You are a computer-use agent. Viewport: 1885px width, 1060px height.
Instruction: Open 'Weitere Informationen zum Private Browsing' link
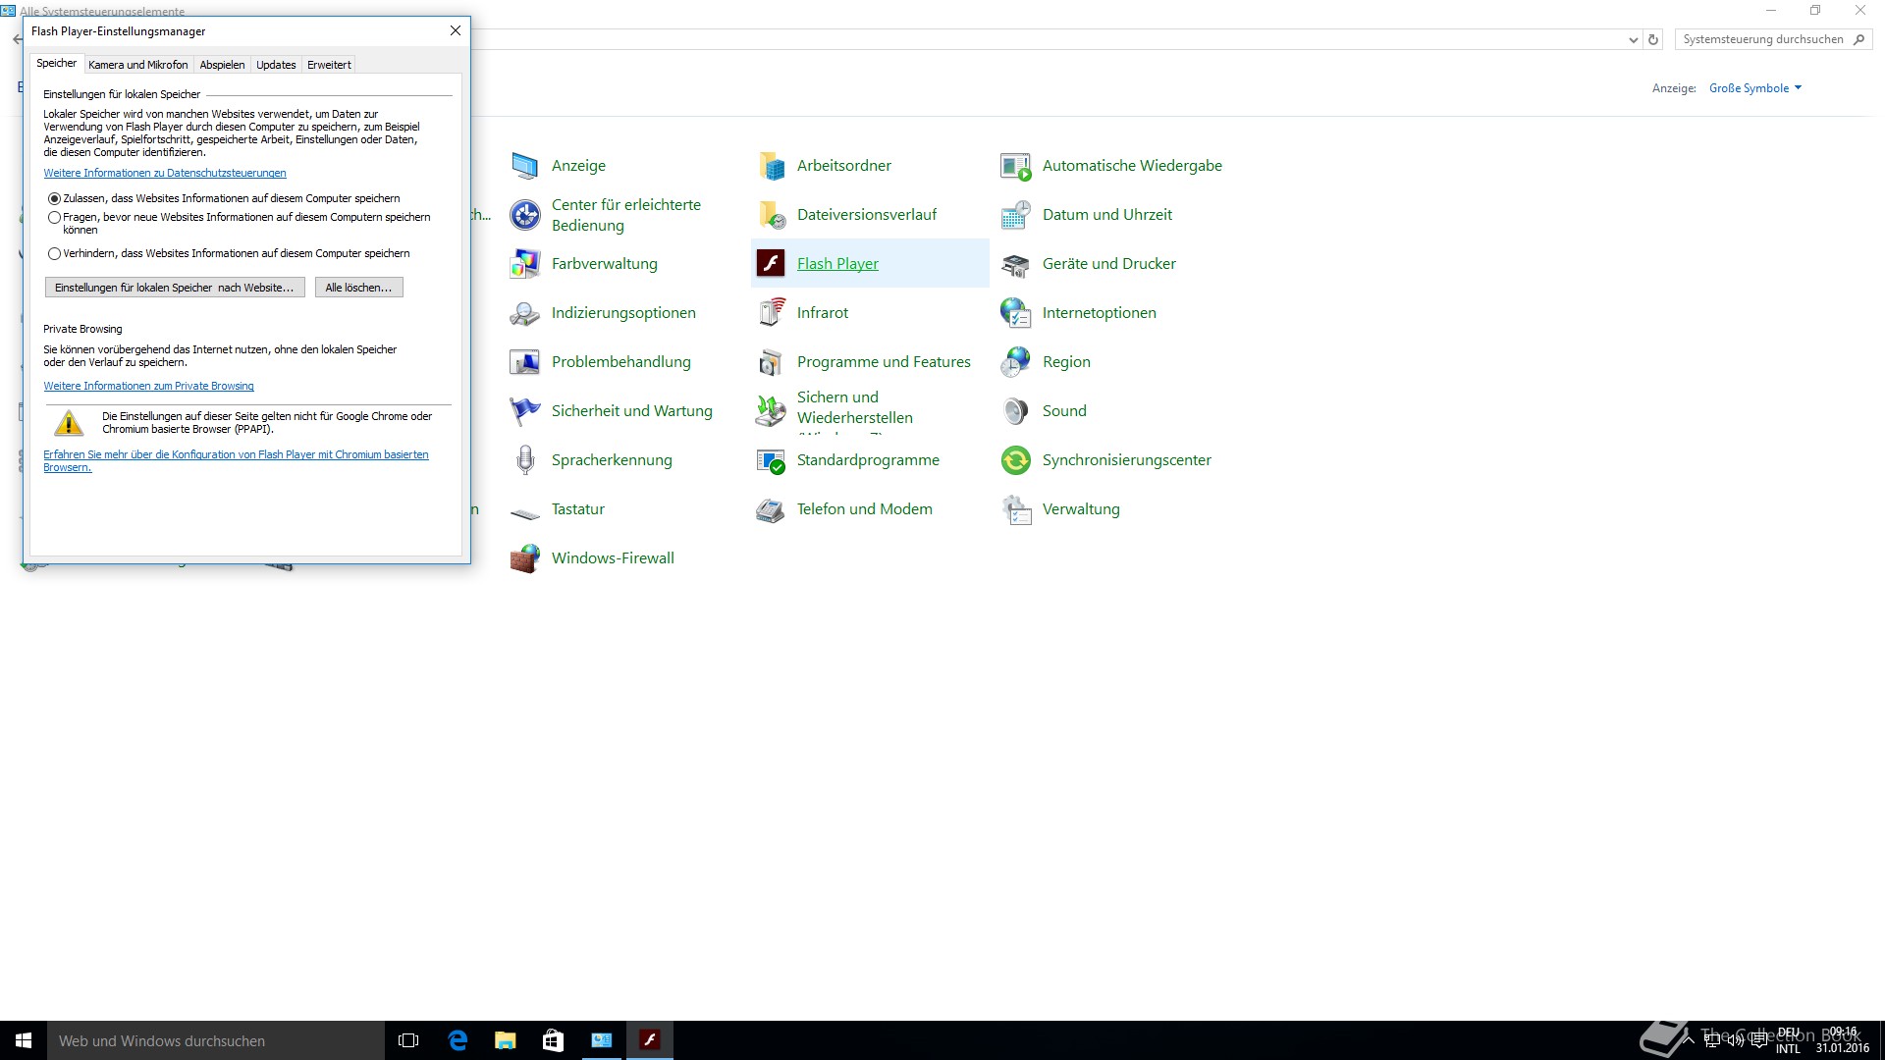point(148,386)
